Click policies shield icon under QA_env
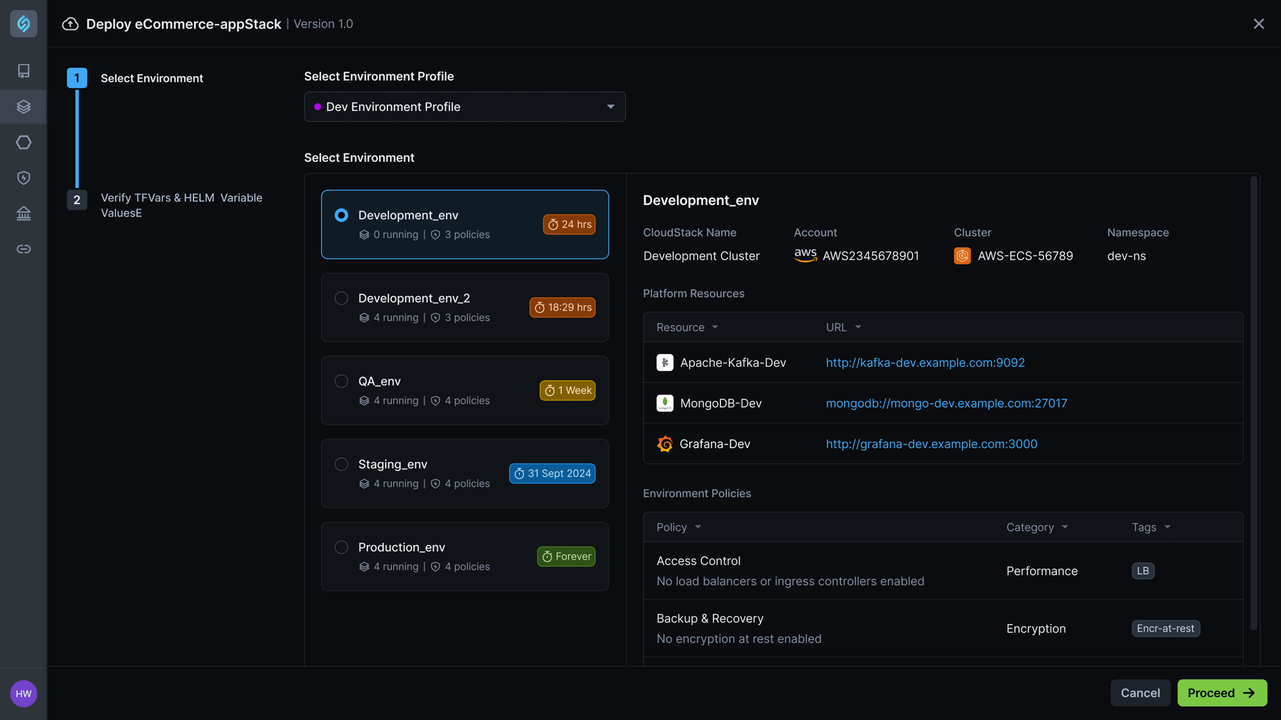The width and height of the screenshot is (1281, 720). tap(435, 401)
